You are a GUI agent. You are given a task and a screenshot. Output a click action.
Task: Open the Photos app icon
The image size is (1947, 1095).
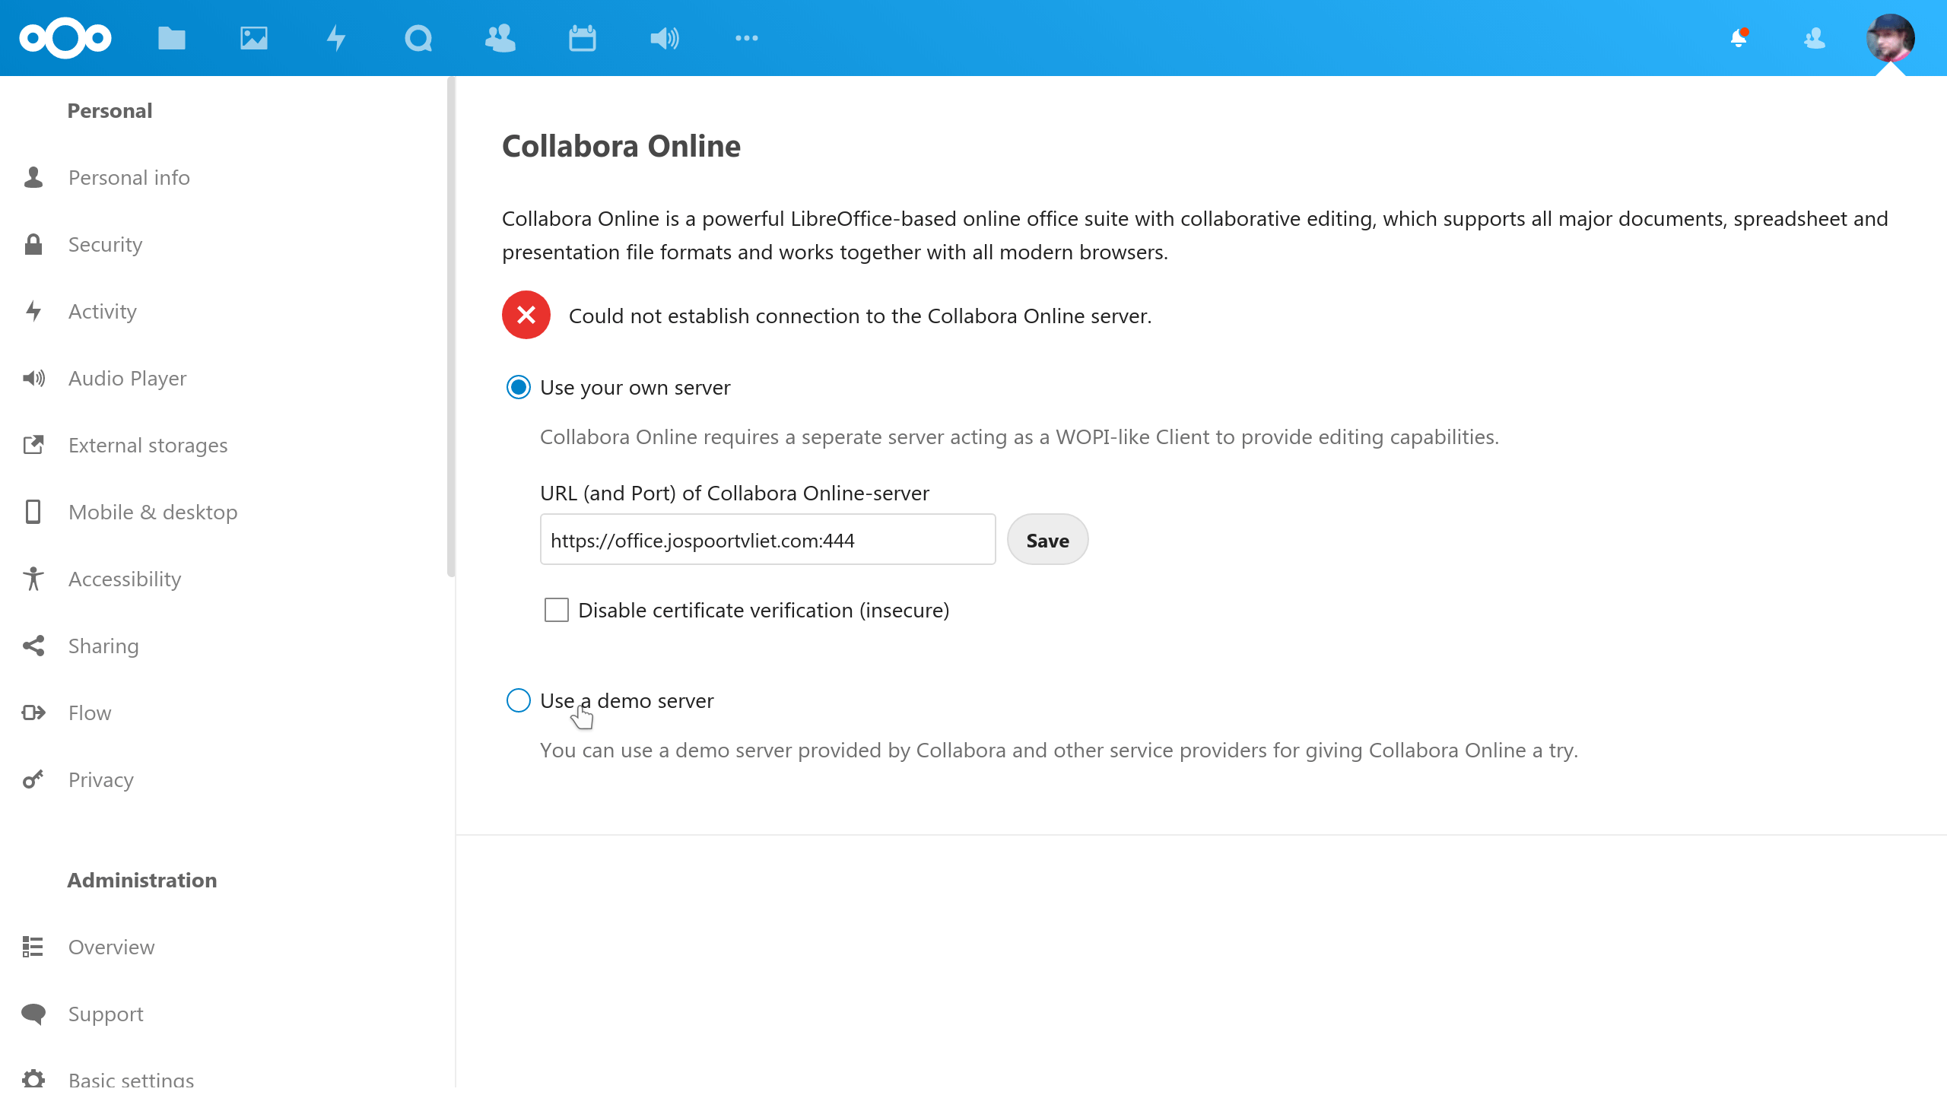pyautogui.click(x=254, y=38)
